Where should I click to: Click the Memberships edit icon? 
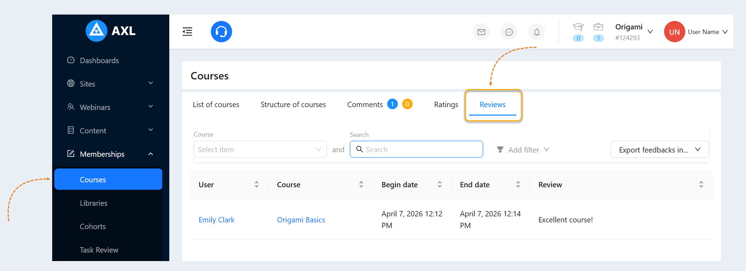click(x=71, y=154)
